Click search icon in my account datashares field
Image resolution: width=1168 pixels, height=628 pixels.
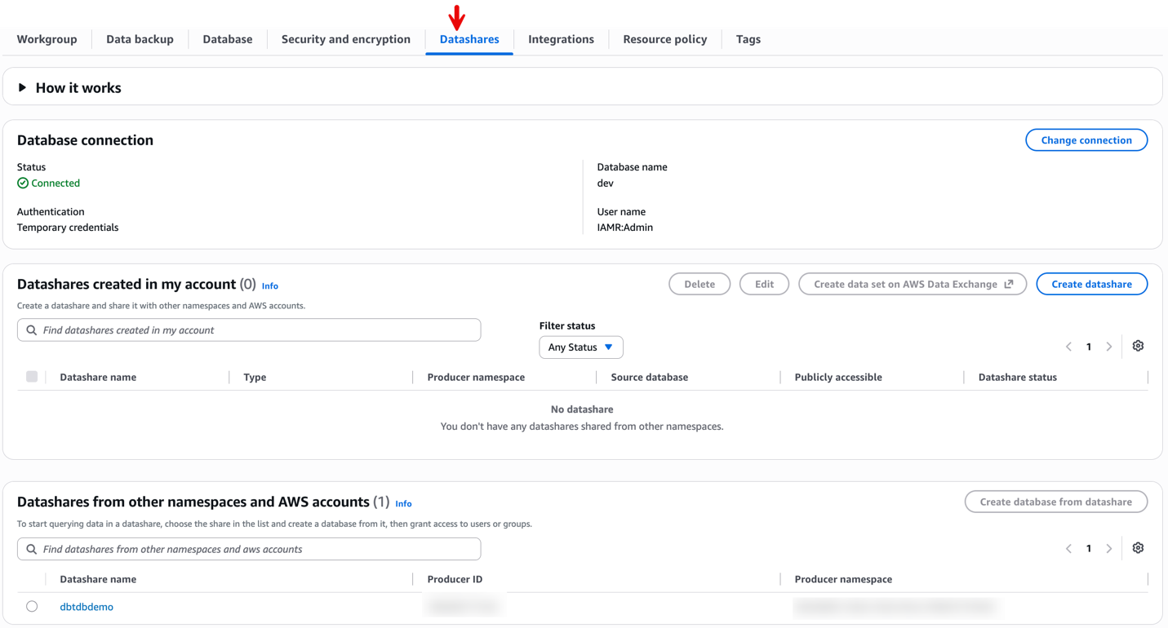pos(32,330)
